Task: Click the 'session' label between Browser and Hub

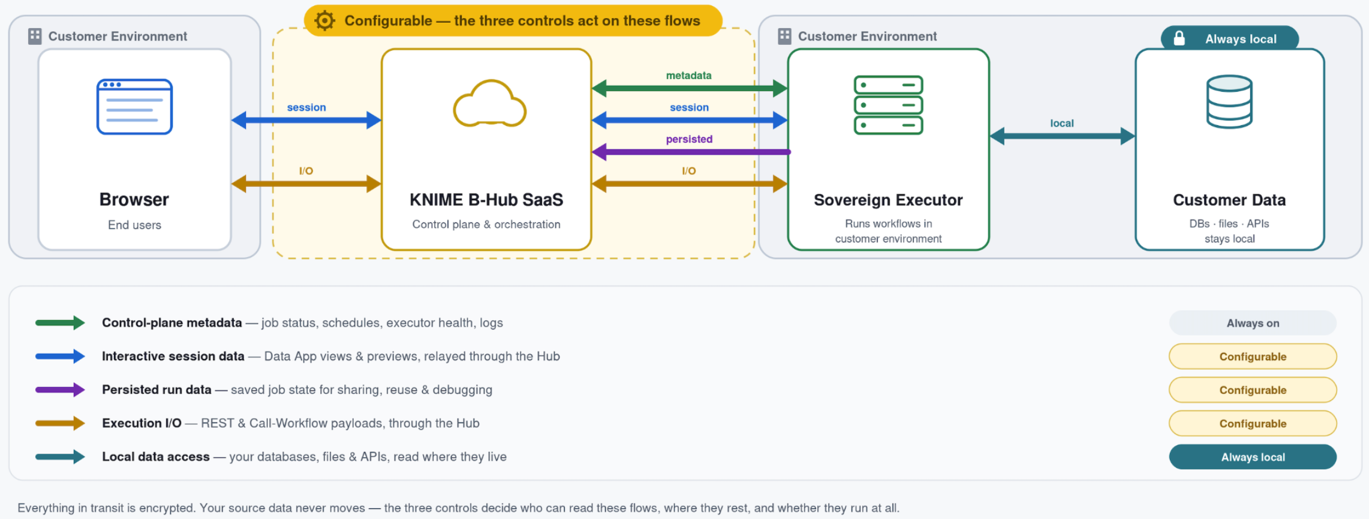Action: click(306, 107)
